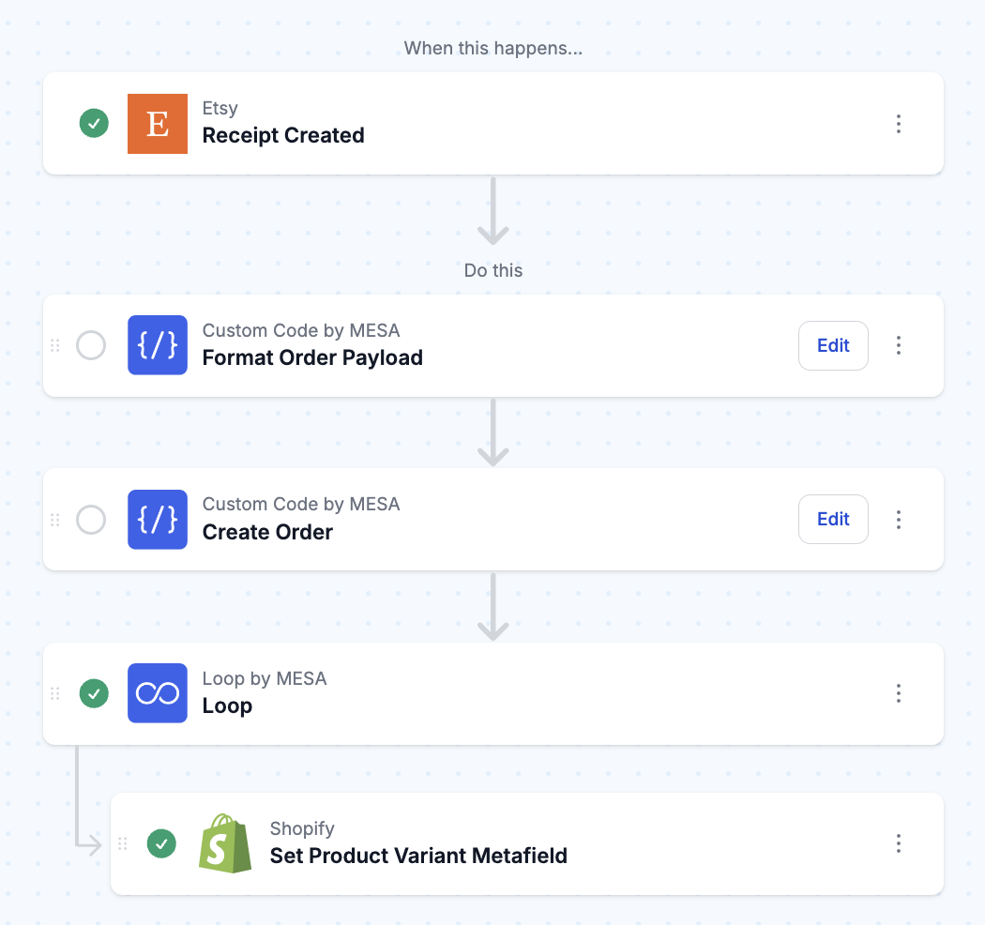The width and height of the screenshot is (985, 925).
Task: Select the Receipt Created trigger title
Action: point(283,136)
